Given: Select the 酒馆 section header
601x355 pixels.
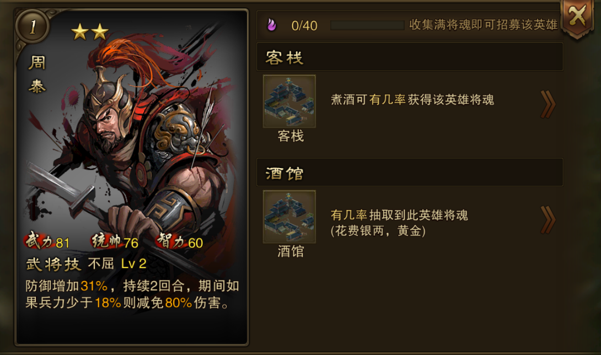Looking at the screenshot, I should click(410, 173).
